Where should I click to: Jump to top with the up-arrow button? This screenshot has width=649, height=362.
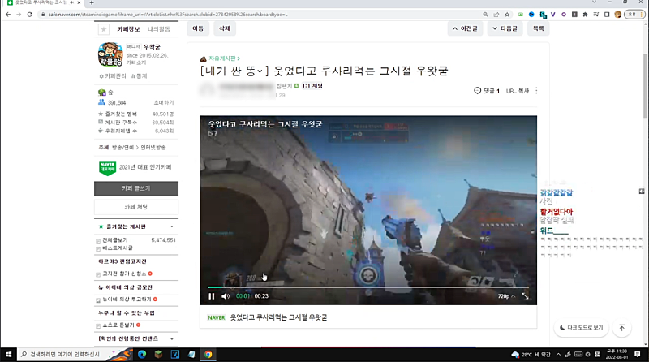tap(621, 328)
